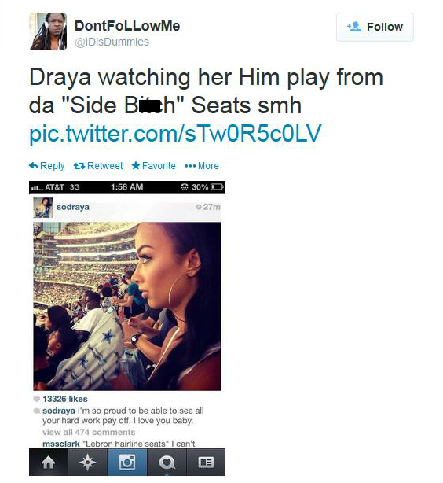The height and width of the screenshot is (483, 443).
Task: Open the Instagram stadium photo
Action: pyautogui.click(x=127, y=306)
